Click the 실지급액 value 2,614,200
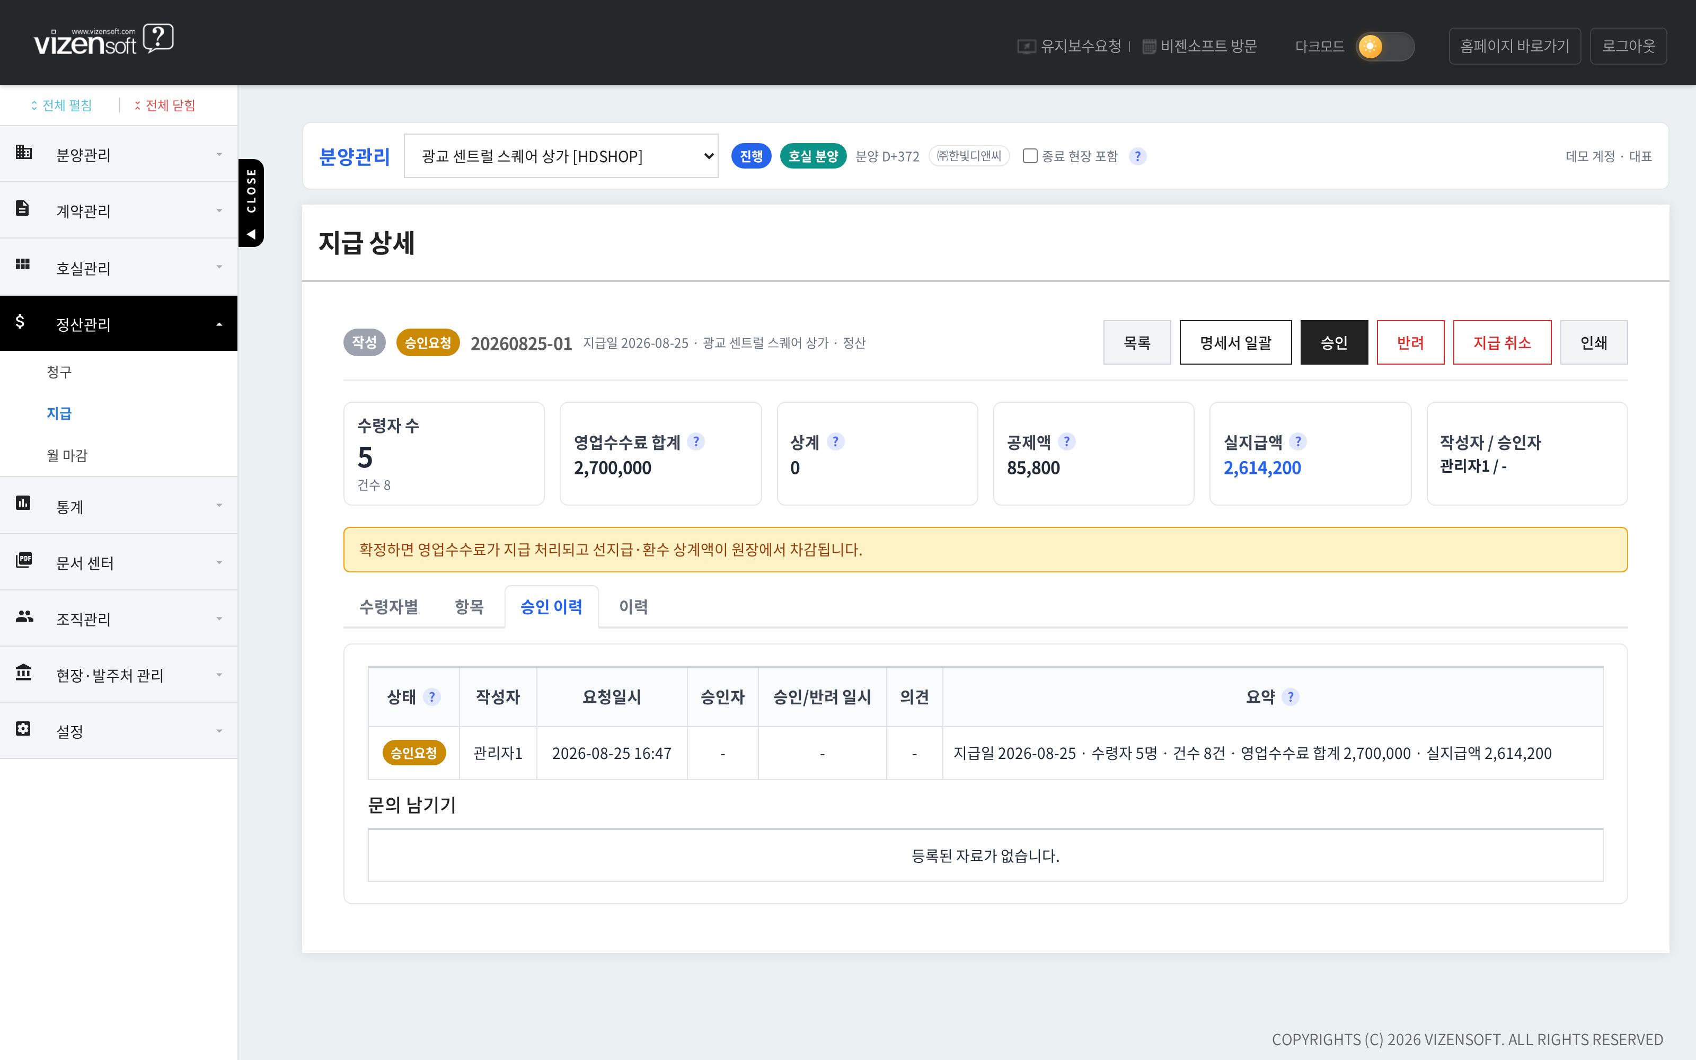 [1262, 467]
